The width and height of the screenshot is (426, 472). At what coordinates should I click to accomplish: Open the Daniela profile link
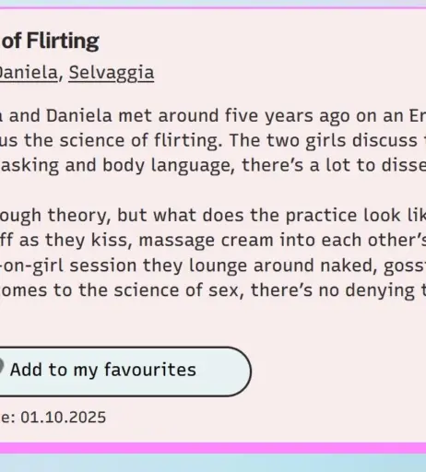pyautogui.click(x=29, y=73)
